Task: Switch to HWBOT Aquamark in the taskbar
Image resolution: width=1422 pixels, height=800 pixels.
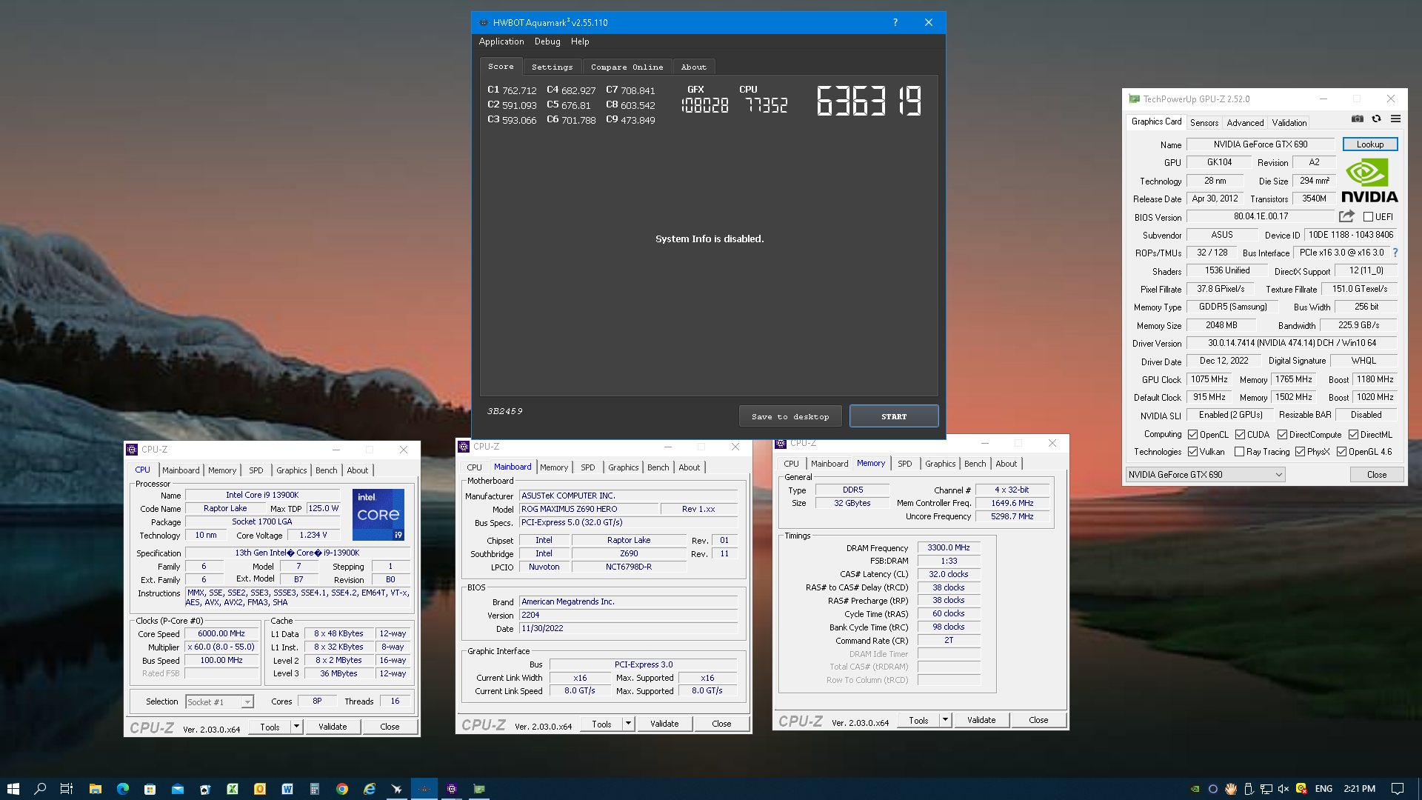Action: coord(424,789)
